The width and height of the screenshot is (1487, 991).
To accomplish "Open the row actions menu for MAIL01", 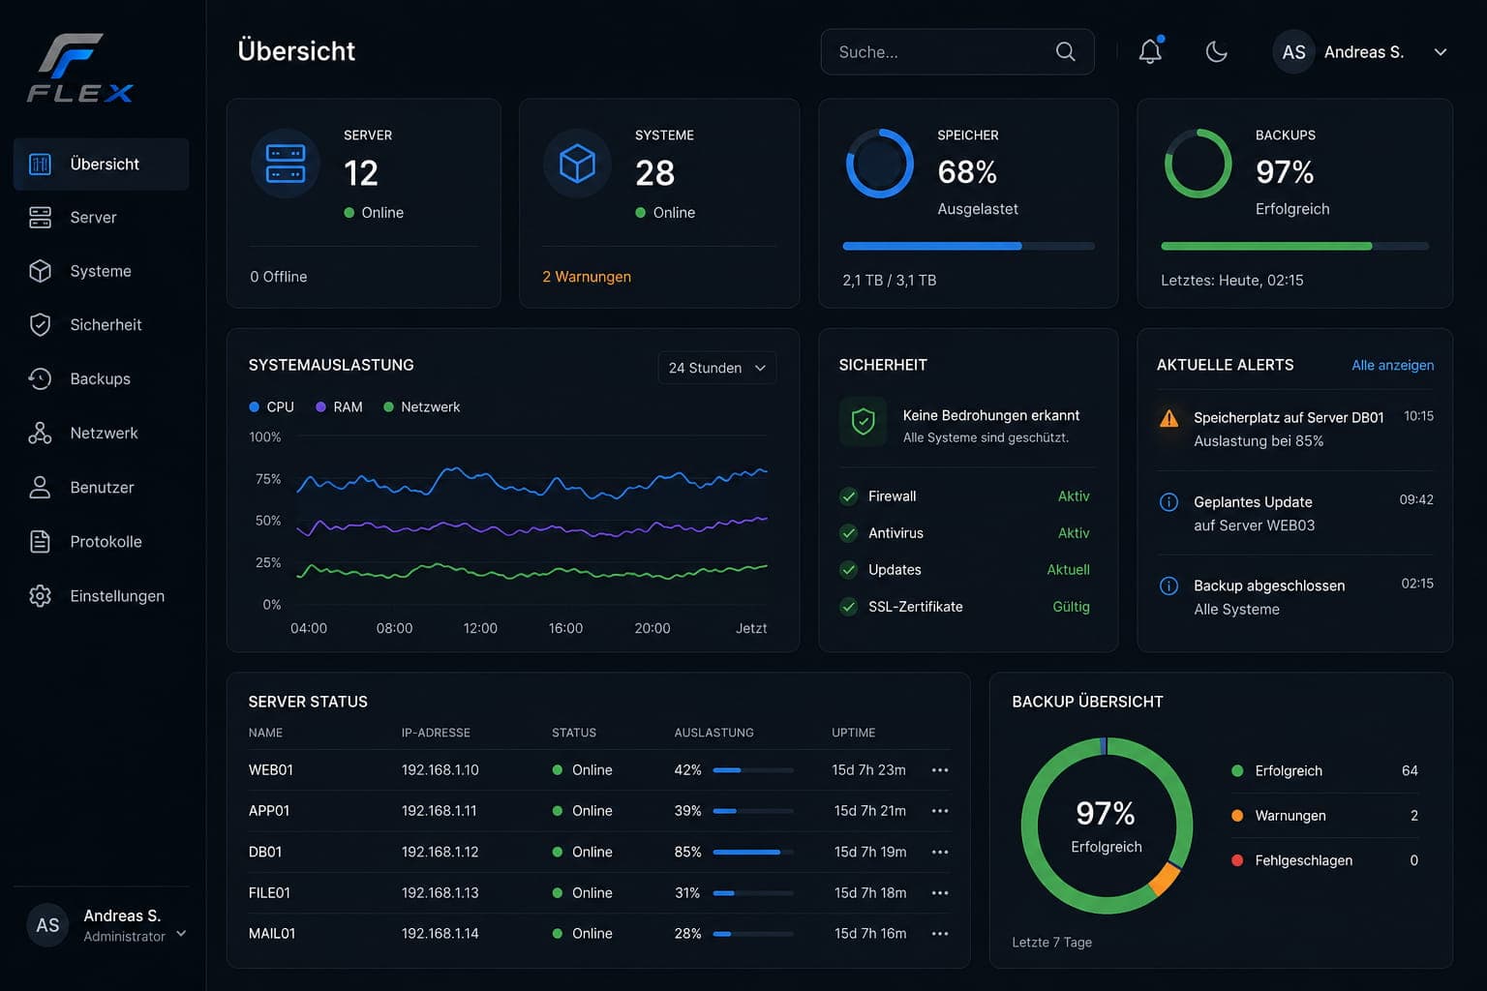I will [940, 934].
